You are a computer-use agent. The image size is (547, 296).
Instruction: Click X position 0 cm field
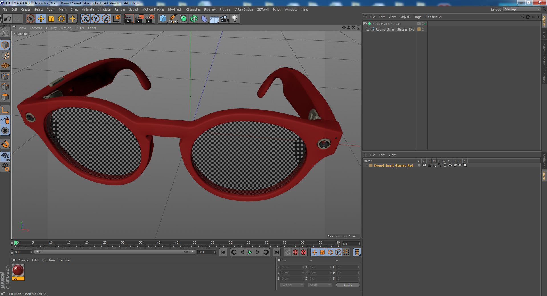click(x=292, y=267)
